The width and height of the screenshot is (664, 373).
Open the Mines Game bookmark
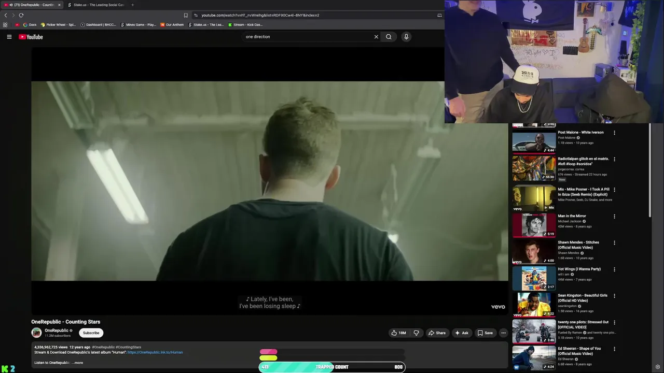click(138, 25)
